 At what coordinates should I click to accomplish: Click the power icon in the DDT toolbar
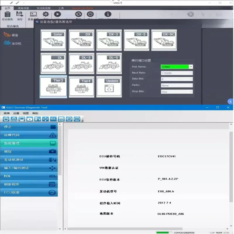[x=6, y=119]
